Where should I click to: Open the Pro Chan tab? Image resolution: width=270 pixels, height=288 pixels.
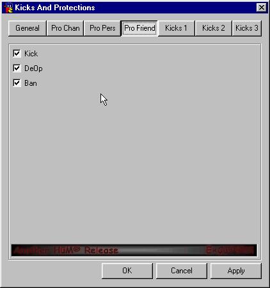click(x=65, y=28)
